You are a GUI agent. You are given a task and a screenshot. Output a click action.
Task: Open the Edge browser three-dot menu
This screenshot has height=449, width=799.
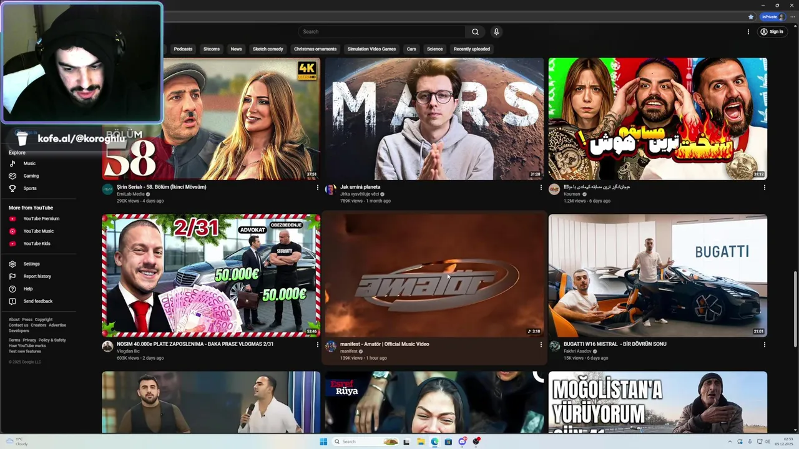pyautogui.click(x=792, y=17)
